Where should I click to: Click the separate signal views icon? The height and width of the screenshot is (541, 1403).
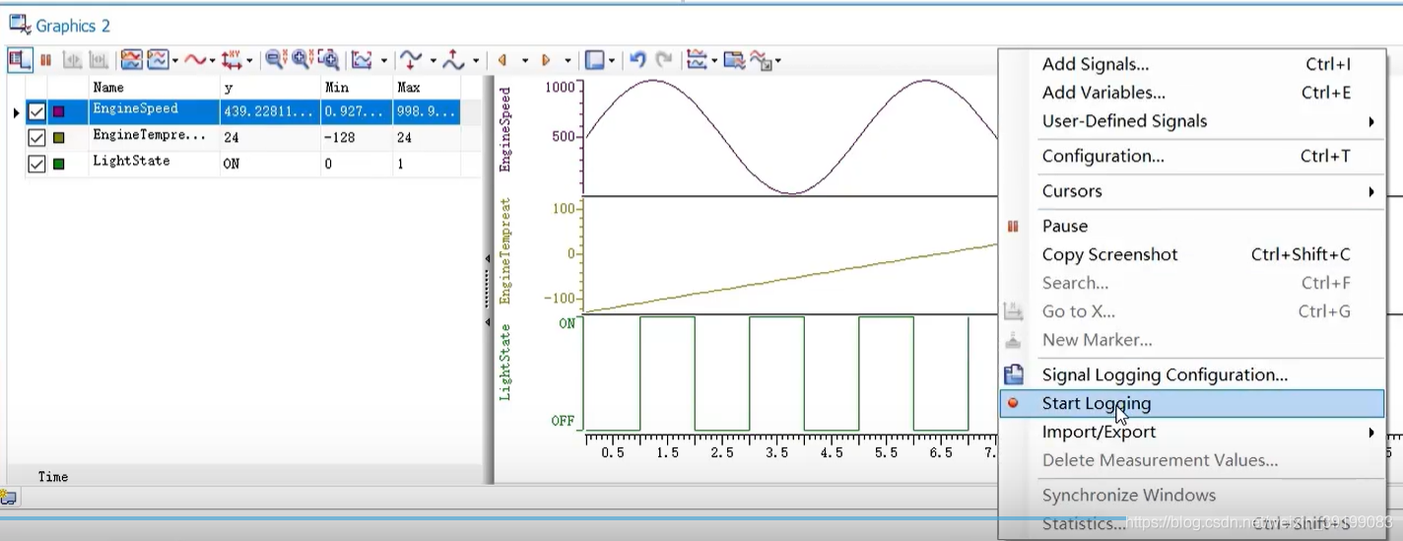coord(131,60)
